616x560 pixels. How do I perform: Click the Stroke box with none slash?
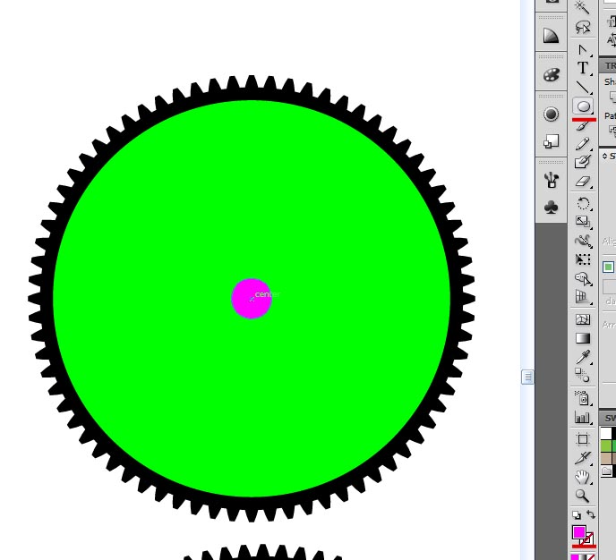[x=590, y=540]
